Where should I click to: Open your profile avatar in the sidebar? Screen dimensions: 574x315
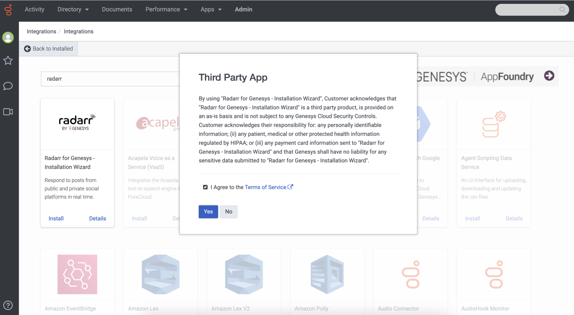click(8, 37)
